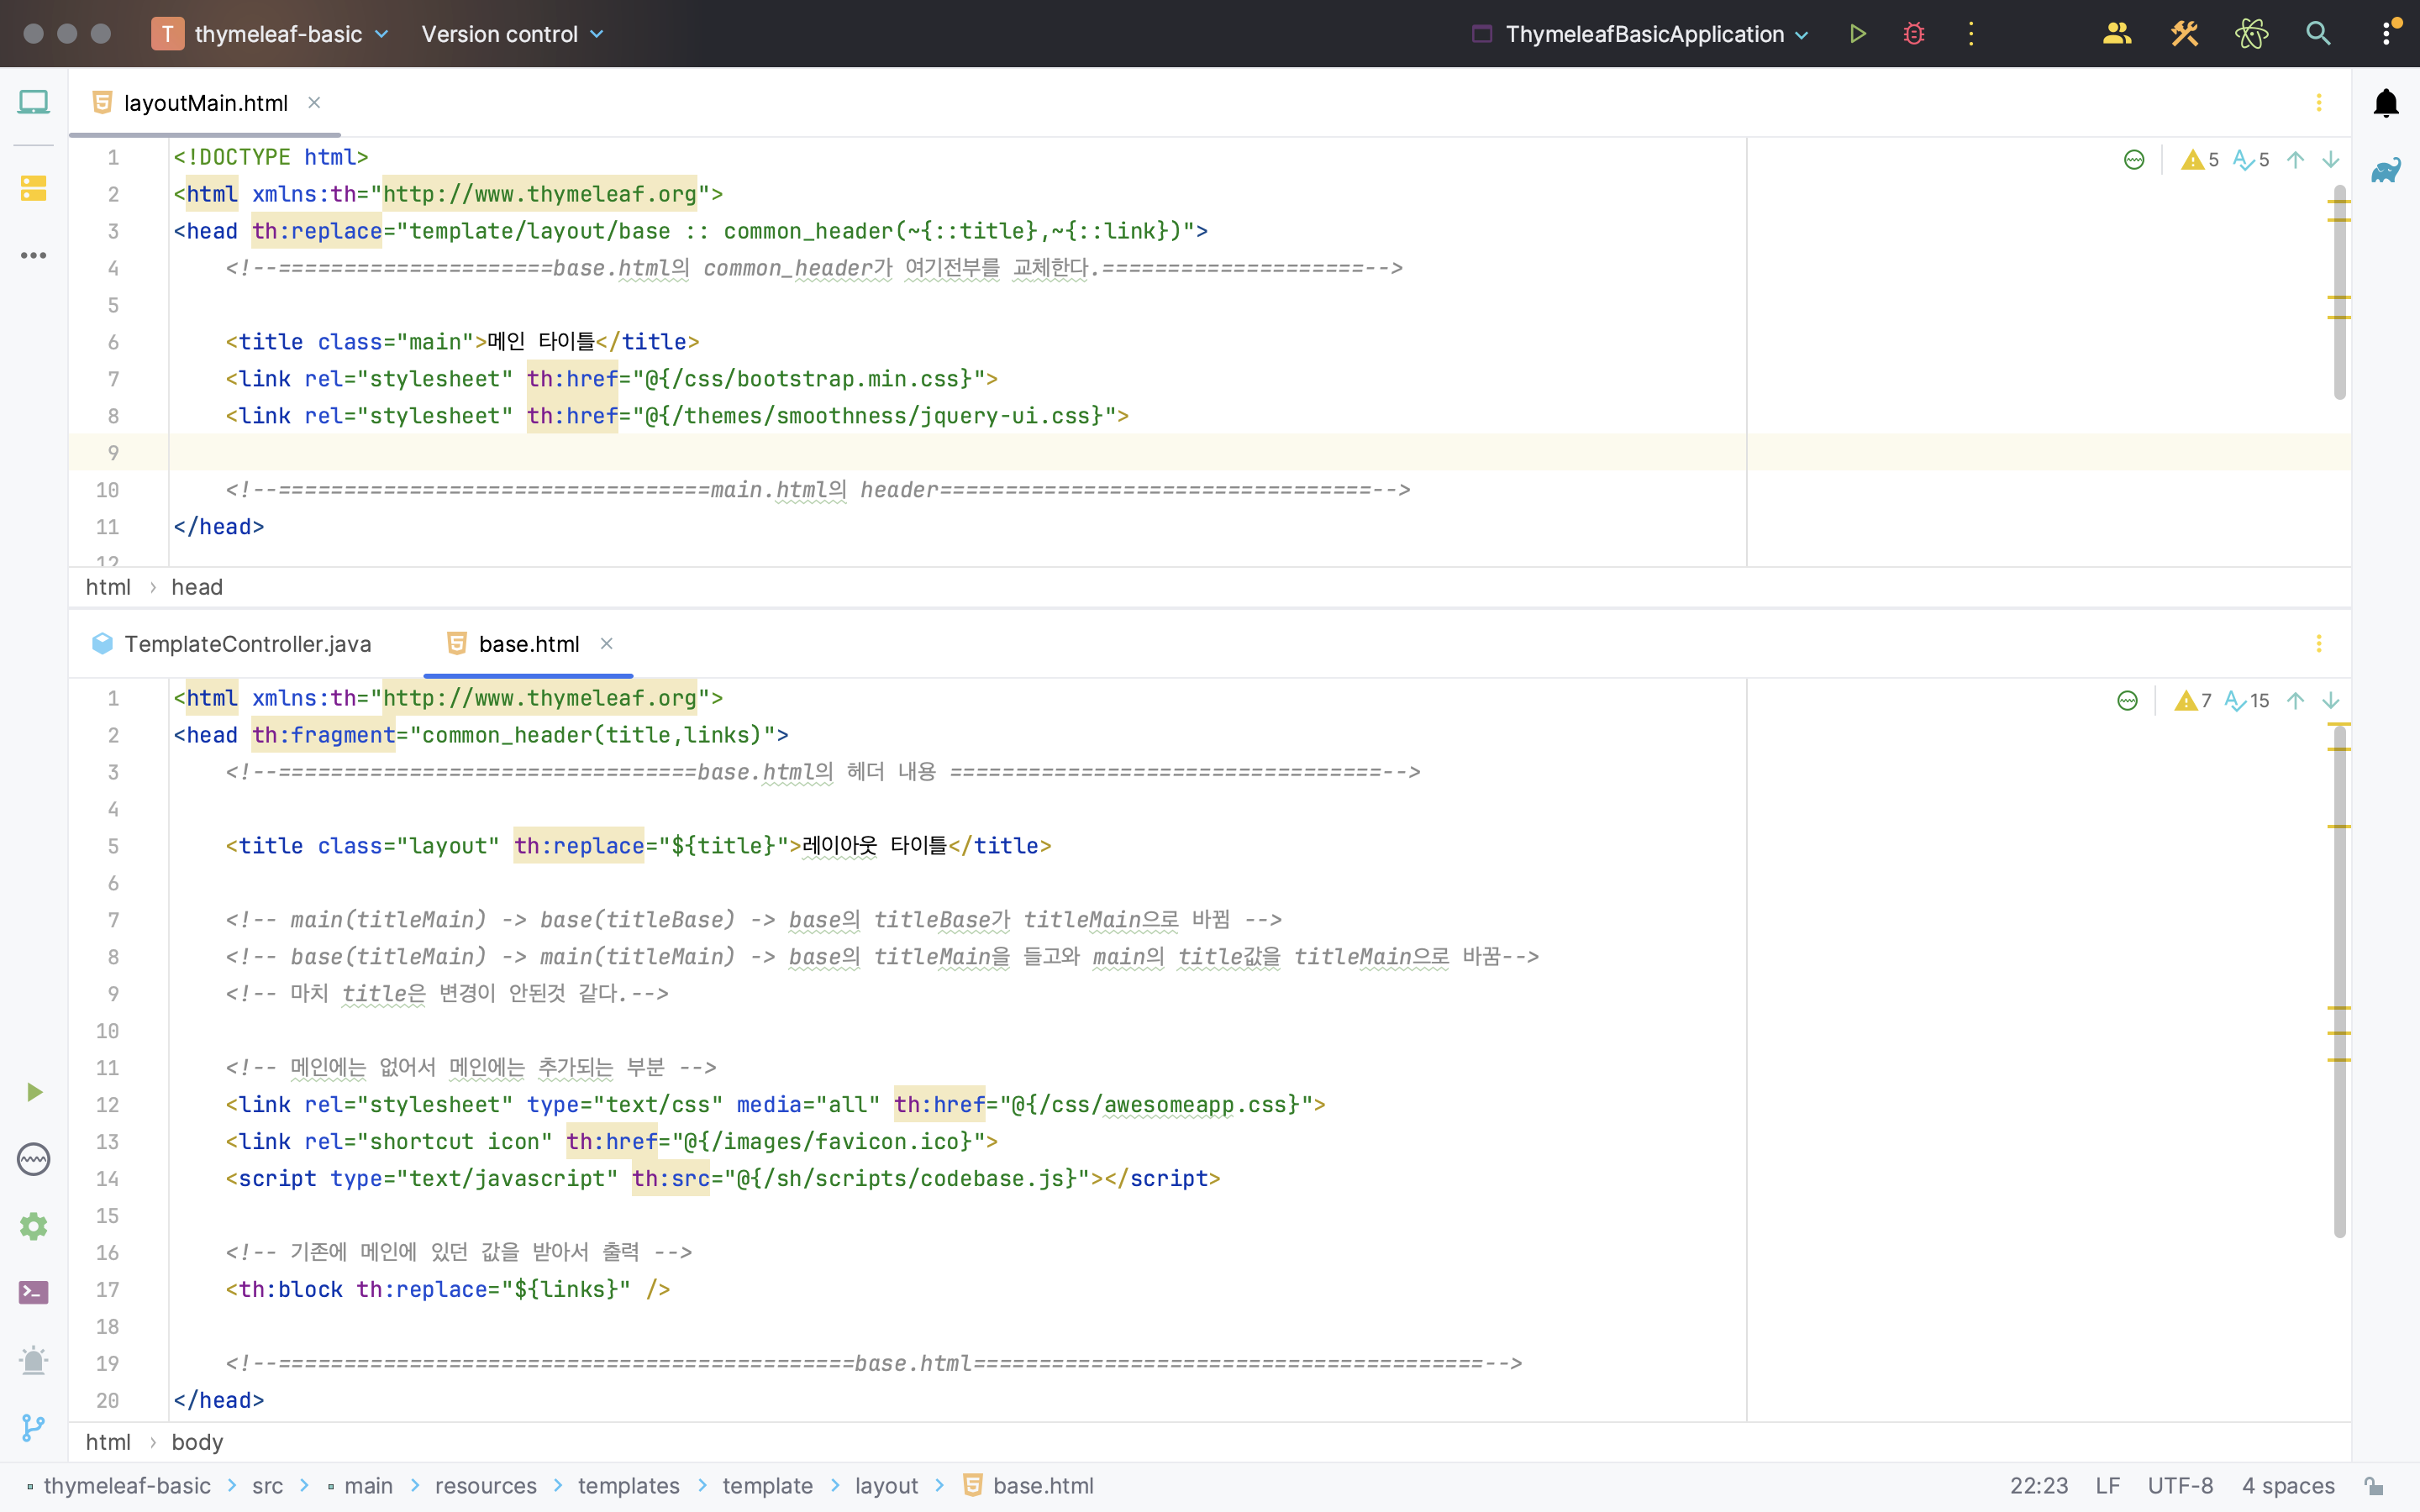Click base.html editor vertical scrollbar
Viewport: 2420px width, 1512px height.
pyautogui.click(x=2339, y=982)
